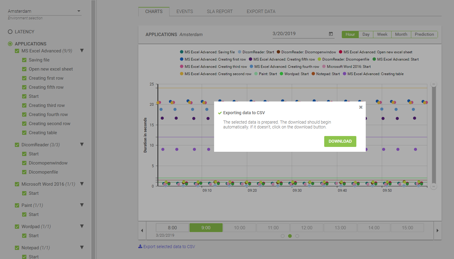Toggle legend dot for Paint: Start
Screen dimensions: 454x259
point(256,74)
